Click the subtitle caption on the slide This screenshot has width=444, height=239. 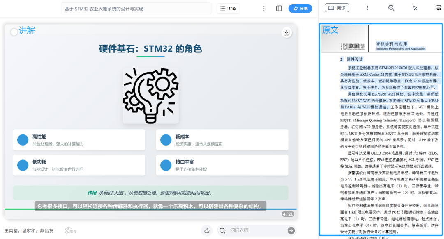150,206
